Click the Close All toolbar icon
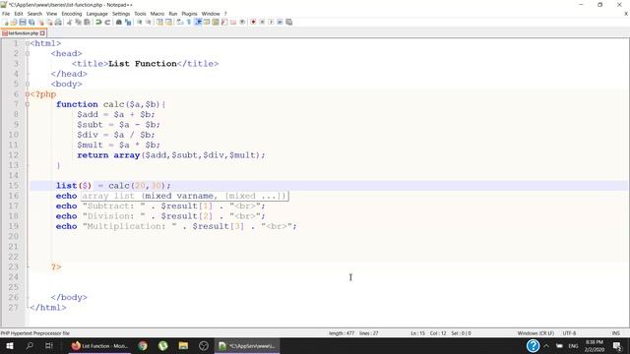 click(50, 22)
